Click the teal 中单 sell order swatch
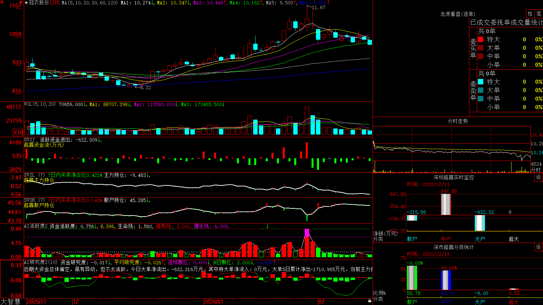Screen dimensions: 543x305 click(x=481, y=99)
